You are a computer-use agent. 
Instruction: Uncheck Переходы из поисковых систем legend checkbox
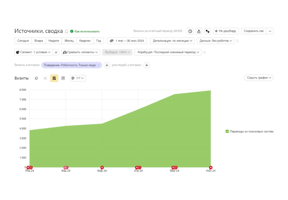point(227,131)
